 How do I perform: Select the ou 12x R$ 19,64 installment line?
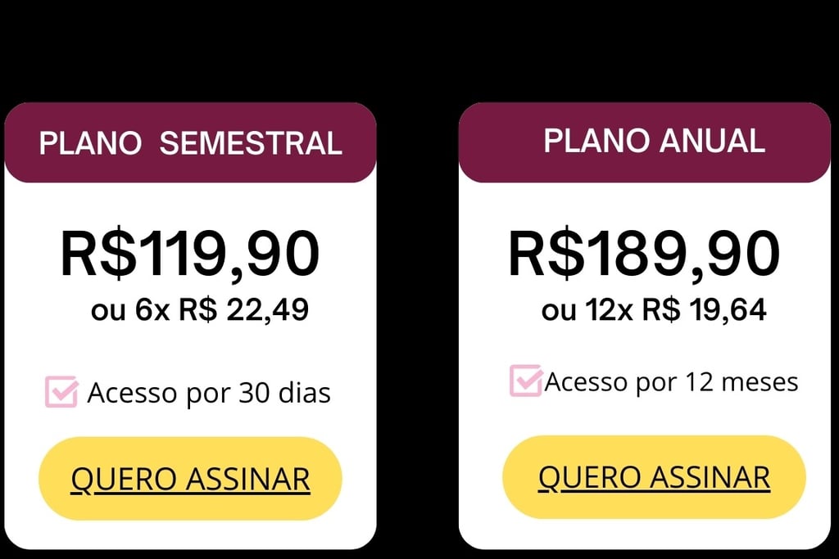(x=654, y=309)
